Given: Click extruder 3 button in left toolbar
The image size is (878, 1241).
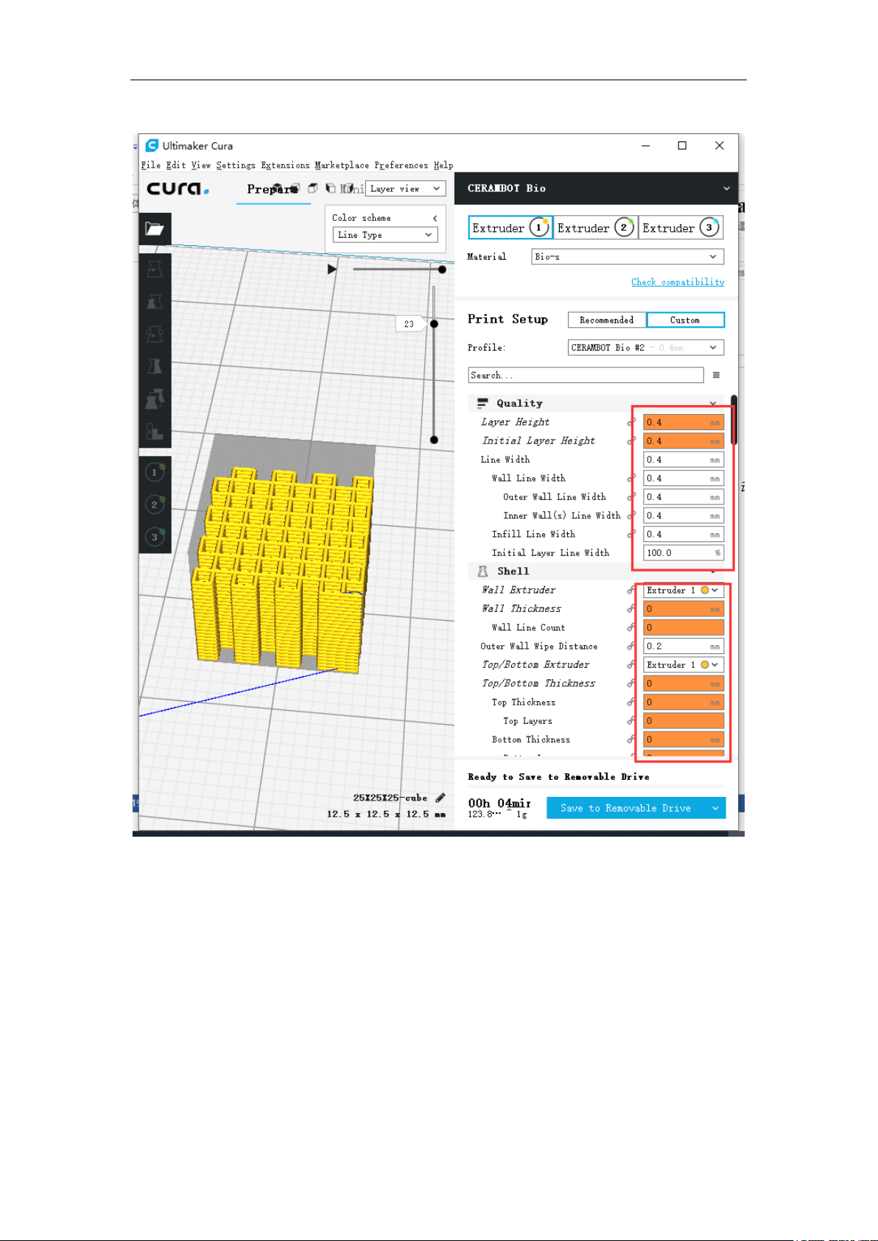Looking at the screenshot, I should coord(155,537).
